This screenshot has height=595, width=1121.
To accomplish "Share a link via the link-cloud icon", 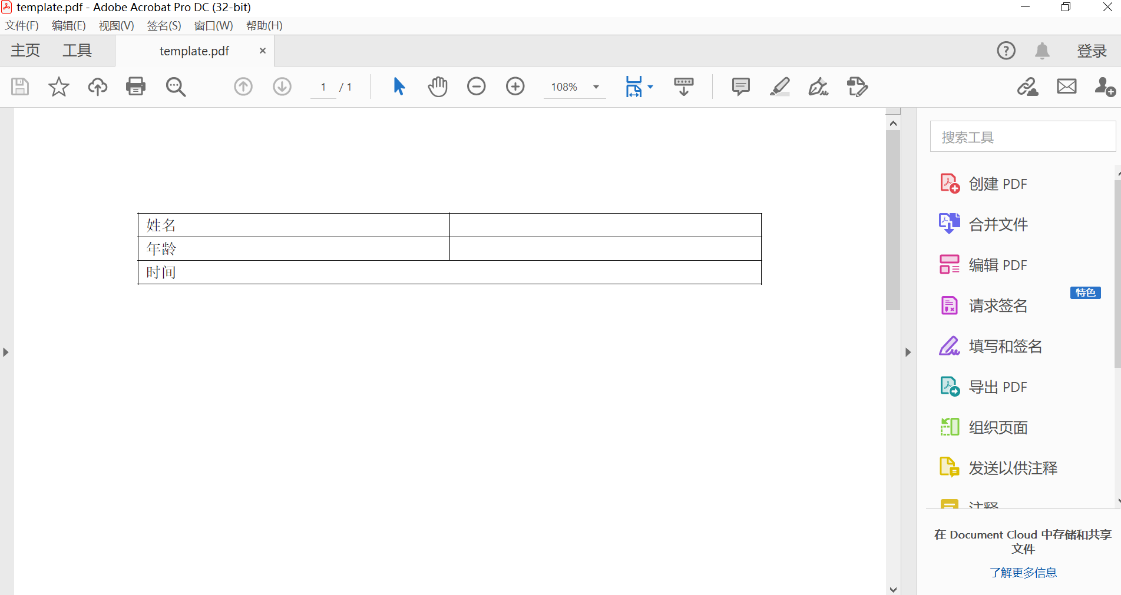I will [1028, 87].
